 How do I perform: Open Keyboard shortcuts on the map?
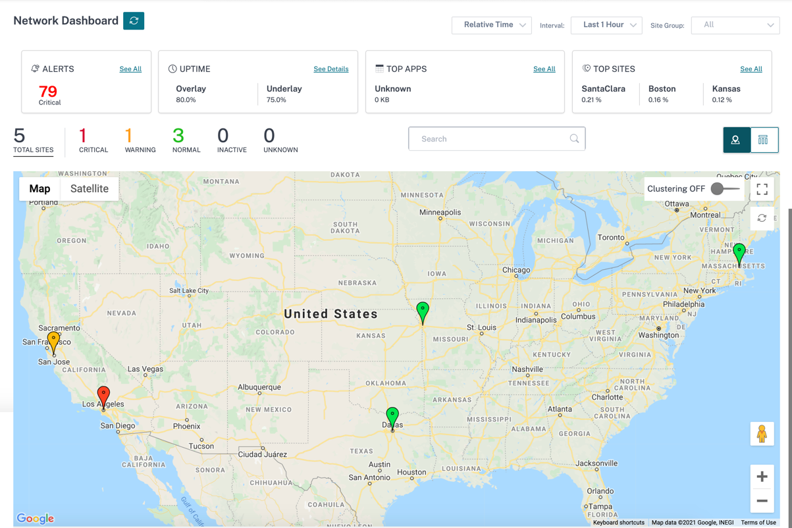click(619, 523)
